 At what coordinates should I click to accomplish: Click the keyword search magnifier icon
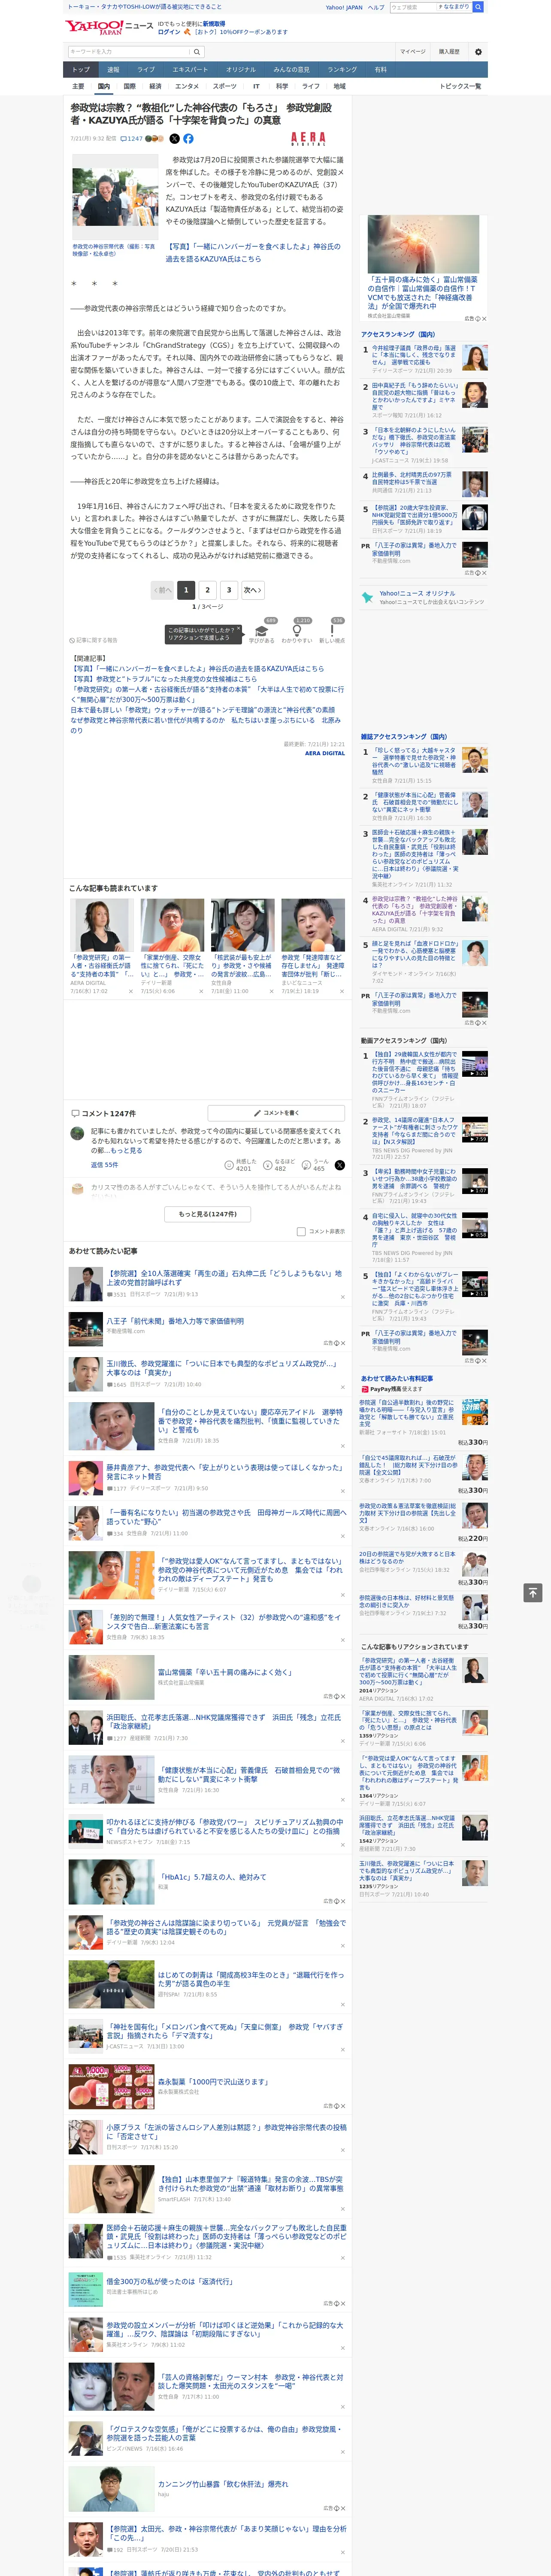click(197, 52)
